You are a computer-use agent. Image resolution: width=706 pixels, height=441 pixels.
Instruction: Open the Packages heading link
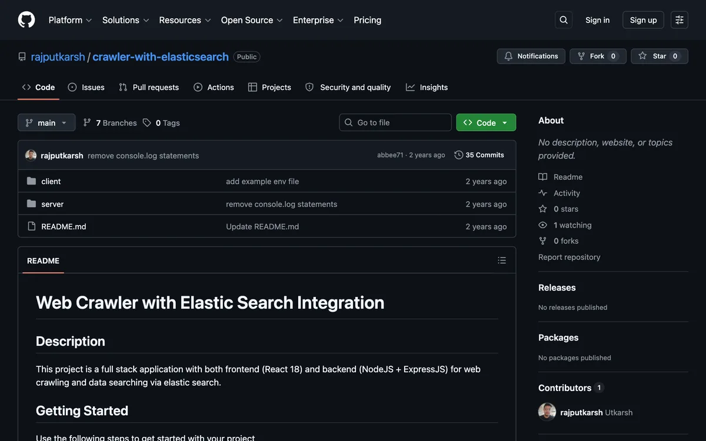tap(558, 338)
